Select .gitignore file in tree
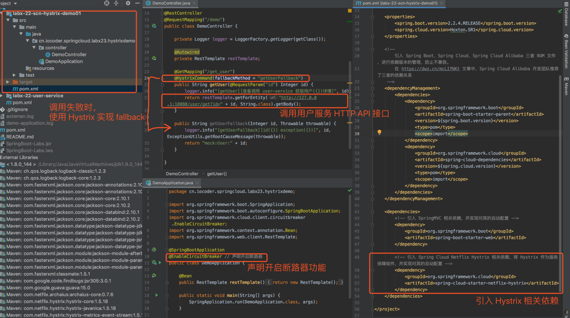Viewport: 570px width, 318px height. coord(17,109)
